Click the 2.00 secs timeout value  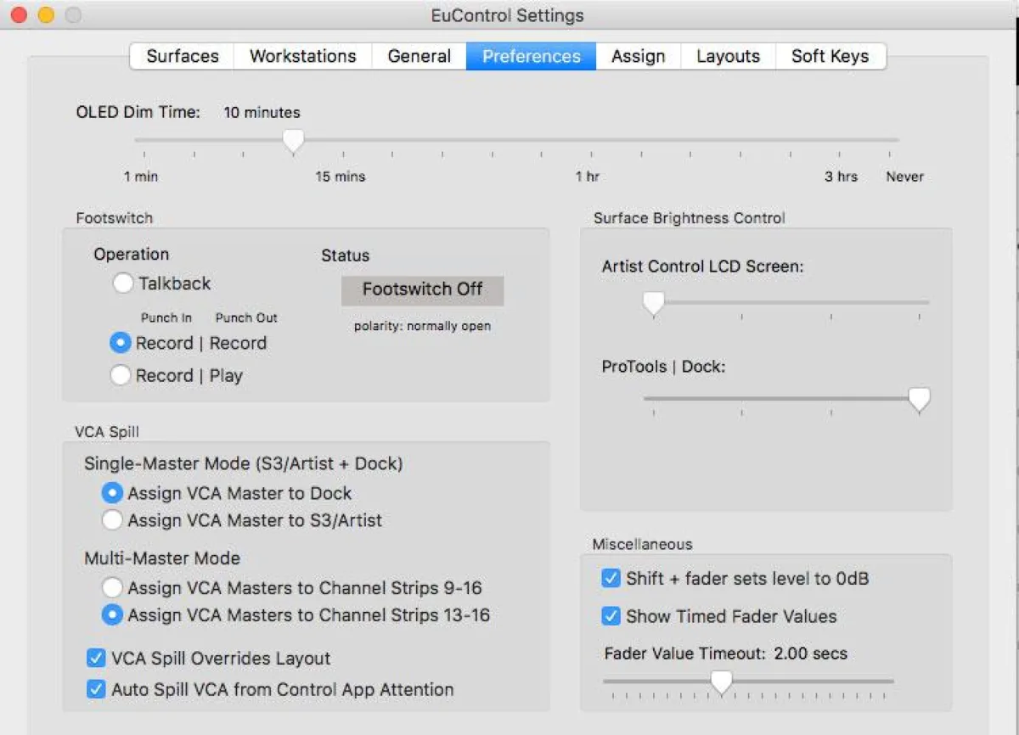[x=811, y=654]
